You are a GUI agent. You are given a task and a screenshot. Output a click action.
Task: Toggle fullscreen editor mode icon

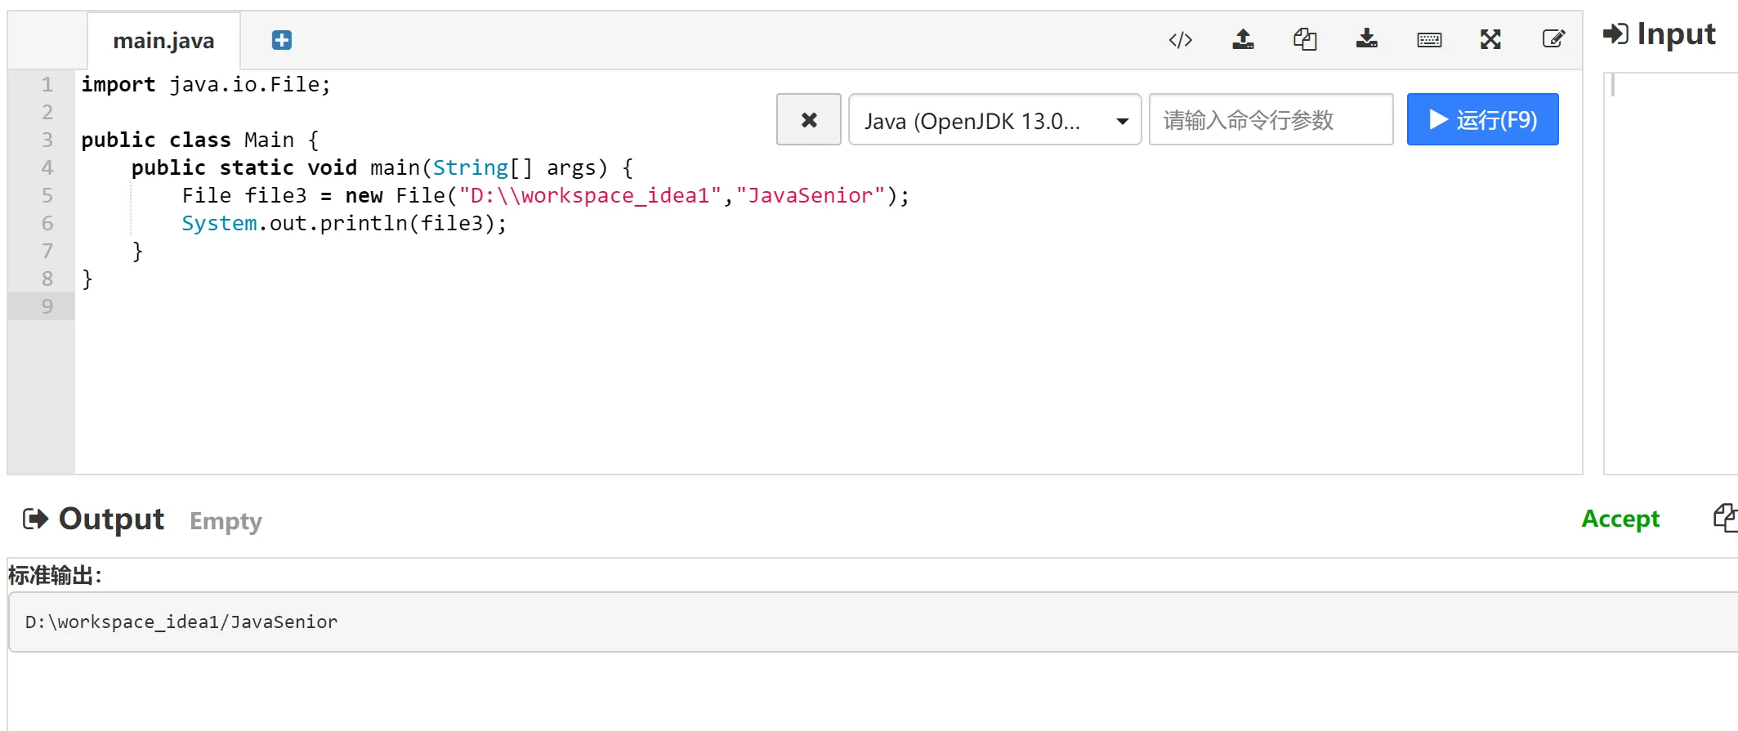click(1490, 39)
